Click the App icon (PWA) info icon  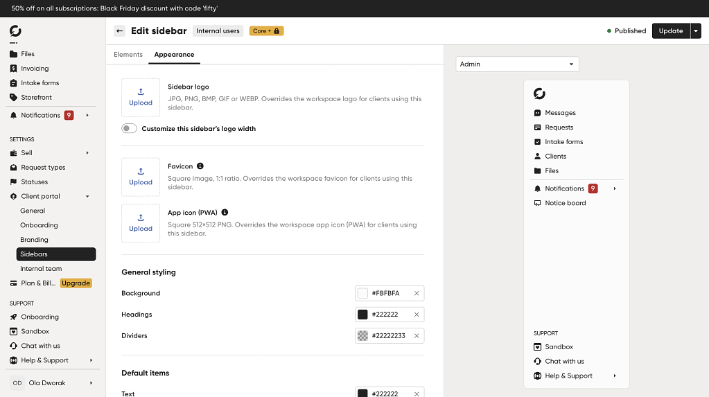225,212
